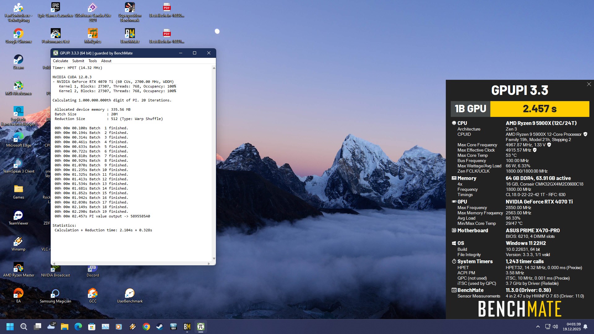Open the Calculate menu in GPUPI
This screenshot has height=334, width=594.
click(x=60, y=61)
